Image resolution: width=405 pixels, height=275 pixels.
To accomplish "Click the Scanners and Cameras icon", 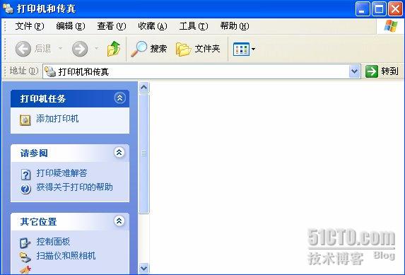I will tap(25, 257).
